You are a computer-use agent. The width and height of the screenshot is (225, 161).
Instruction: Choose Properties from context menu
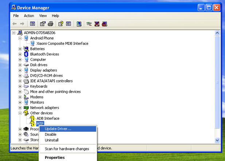tap(68, 158)
